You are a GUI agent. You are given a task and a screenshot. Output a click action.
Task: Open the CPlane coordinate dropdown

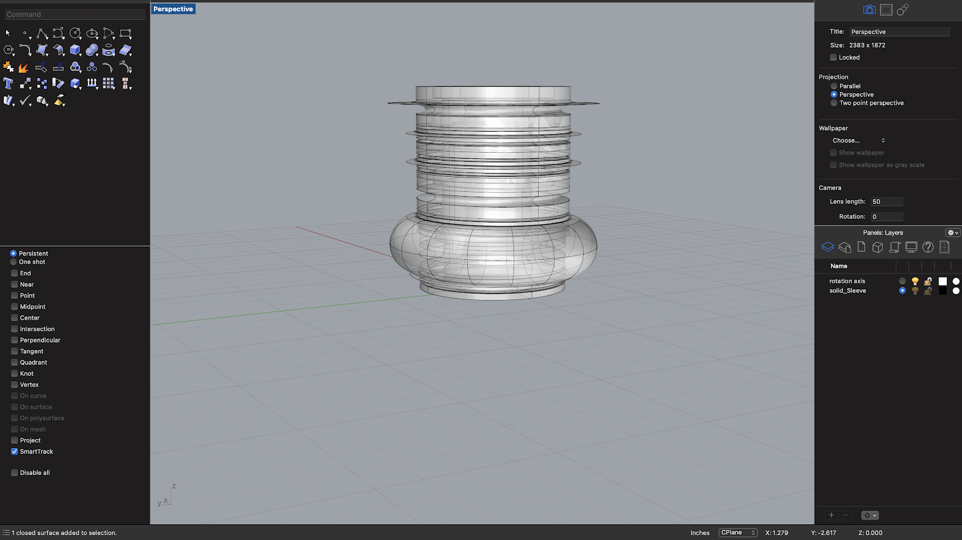(x=738, y=533)
